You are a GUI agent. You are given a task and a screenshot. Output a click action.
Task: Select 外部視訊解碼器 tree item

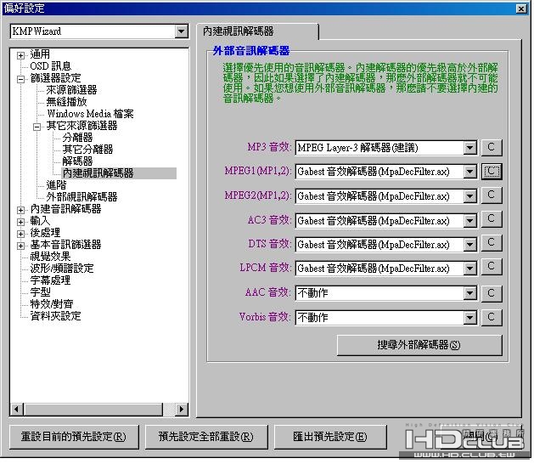(82, 197)
